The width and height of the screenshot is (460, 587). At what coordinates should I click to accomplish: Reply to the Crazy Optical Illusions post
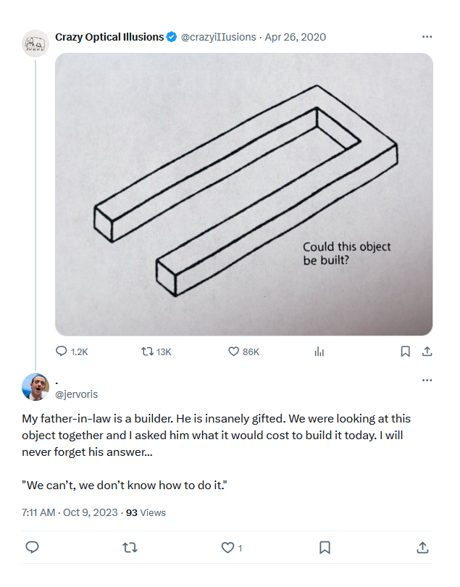[62, 351]
